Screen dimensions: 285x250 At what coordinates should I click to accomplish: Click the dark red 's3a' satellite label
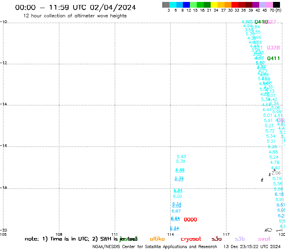coord(216,239)
